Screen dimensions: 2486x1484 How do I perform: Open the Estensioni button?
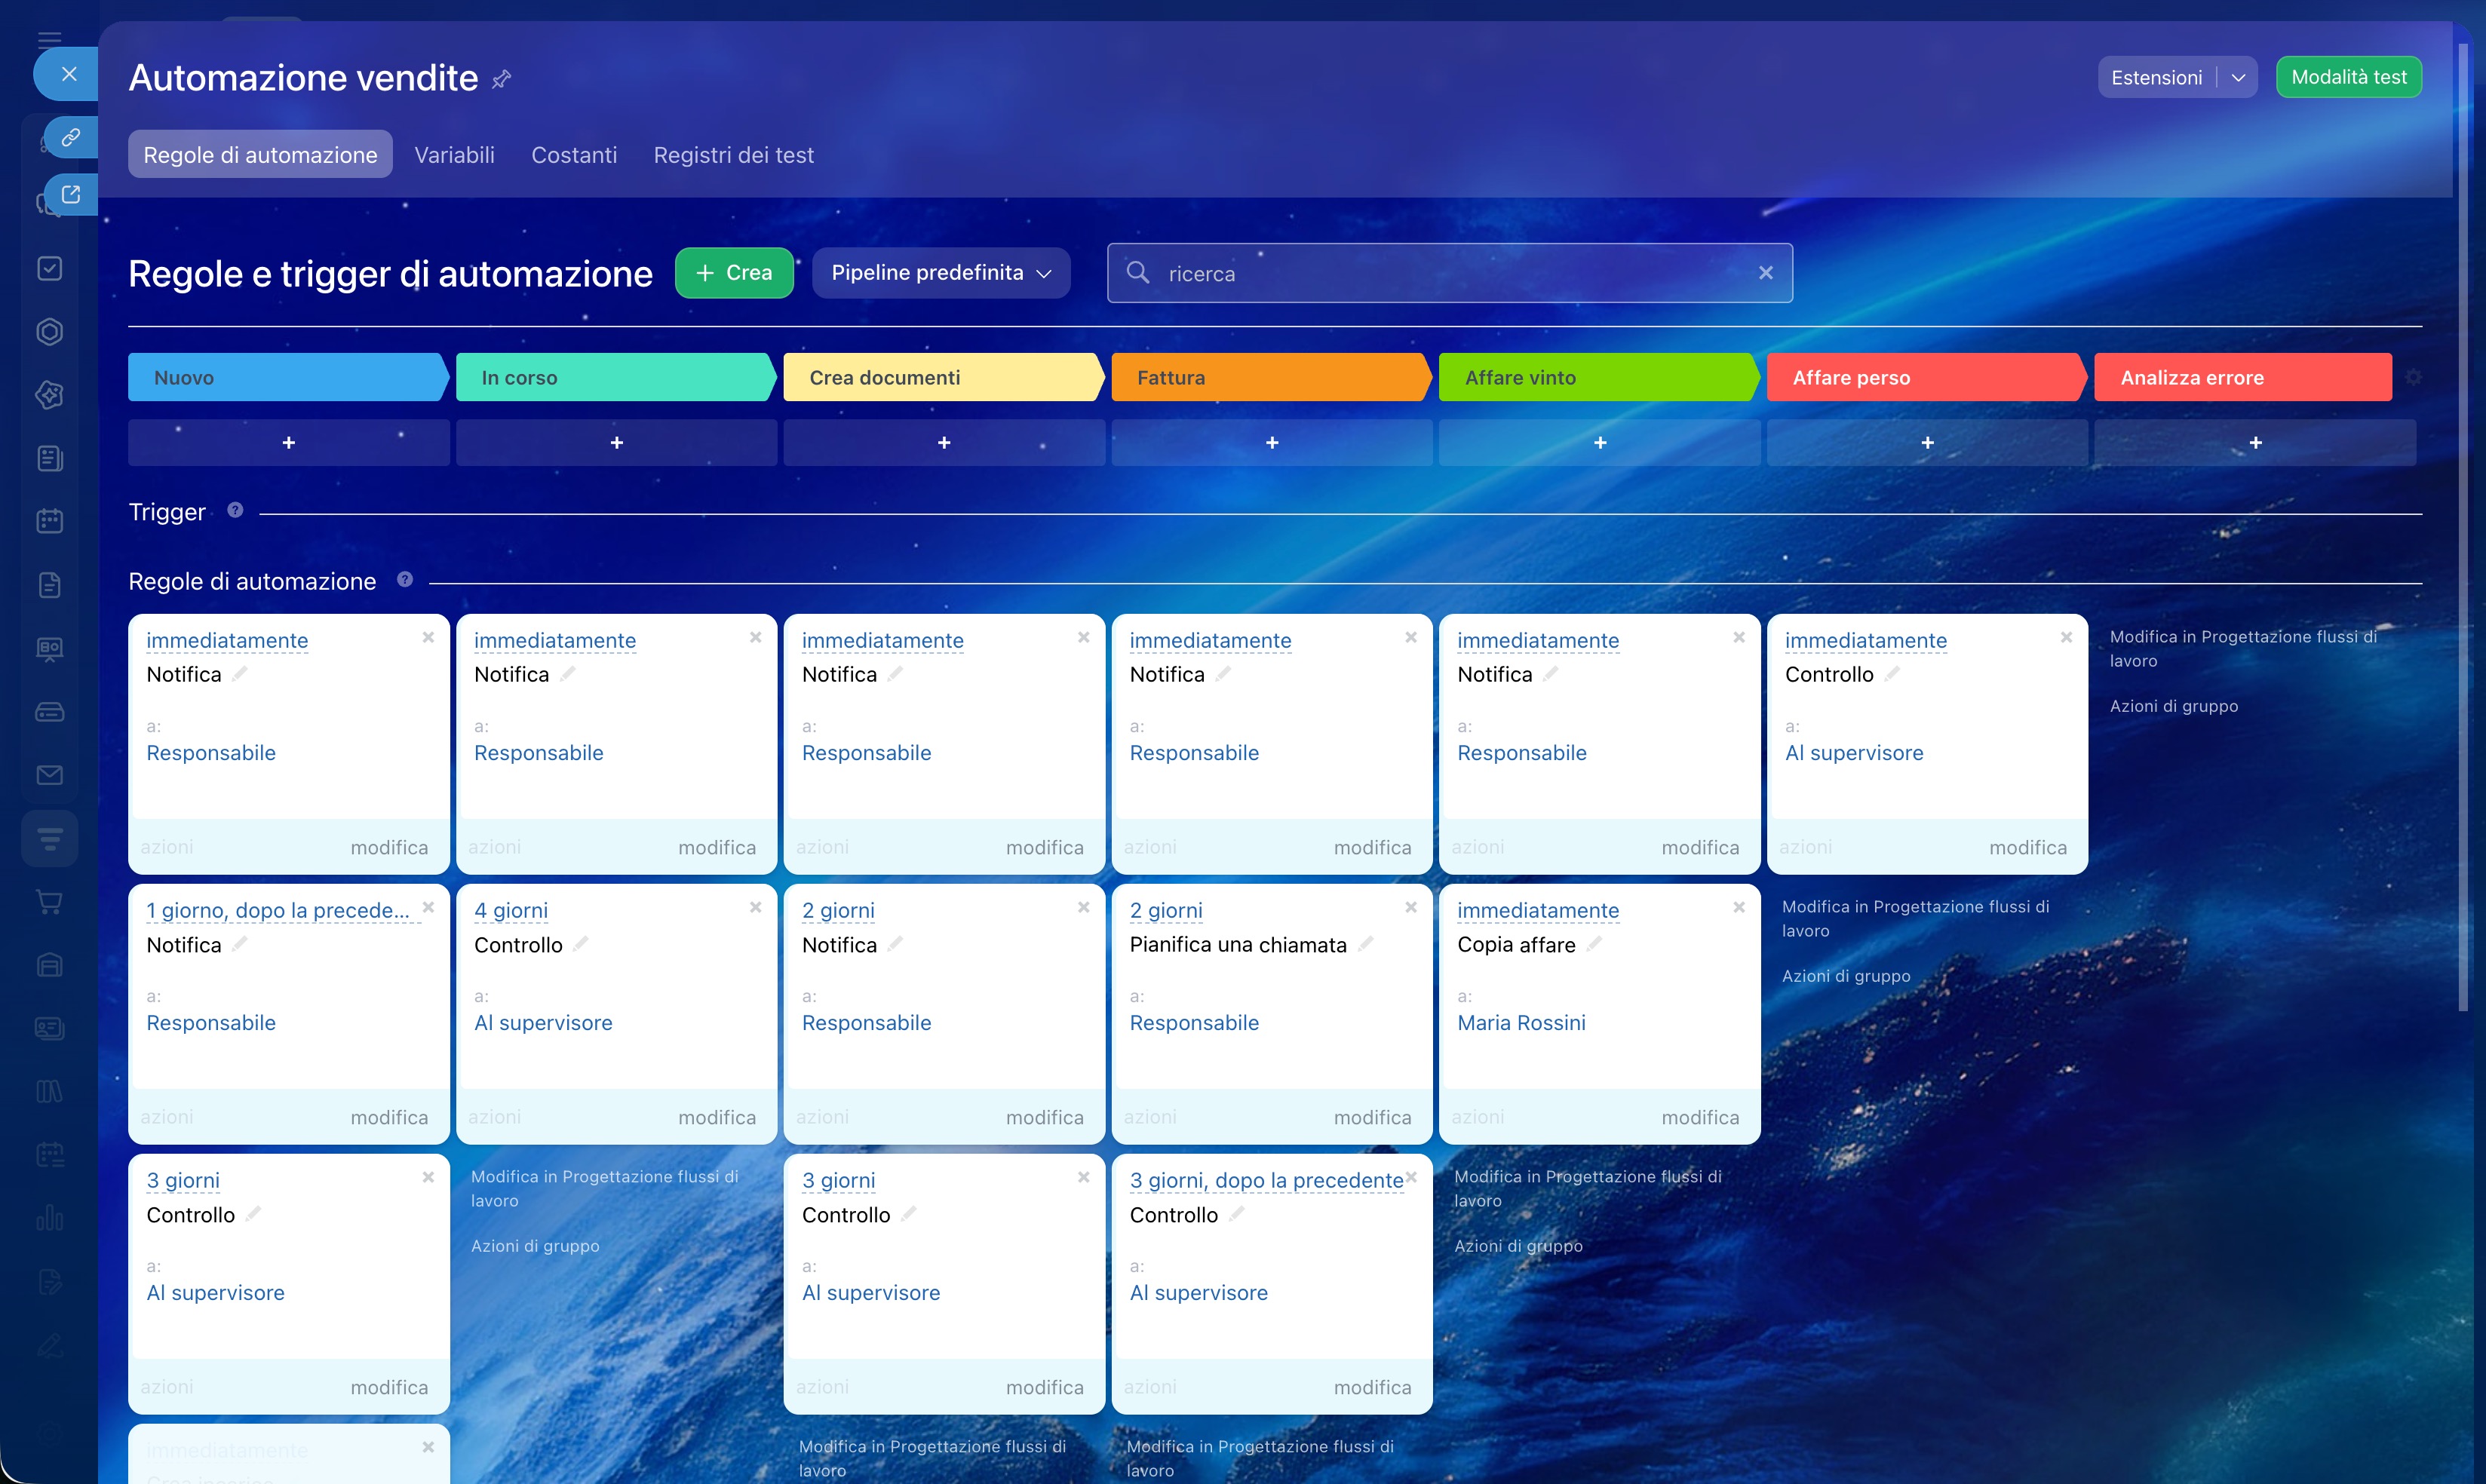(2157, 78)
